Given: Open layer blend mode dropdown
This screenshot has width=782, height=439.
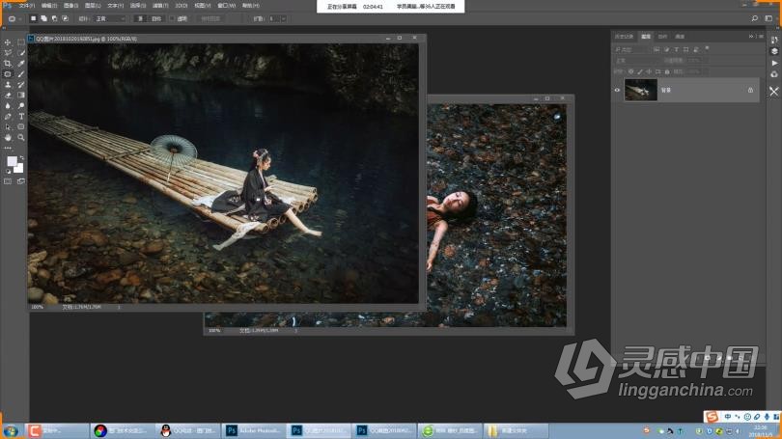Looking at the screenshot, I should (636, 60).
